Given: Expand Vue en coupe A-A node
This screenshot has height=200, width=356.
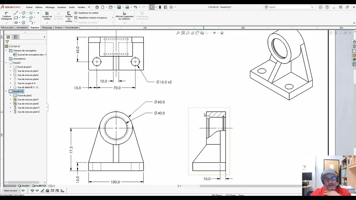Looking at the screenshot, I should click(11, 83).
